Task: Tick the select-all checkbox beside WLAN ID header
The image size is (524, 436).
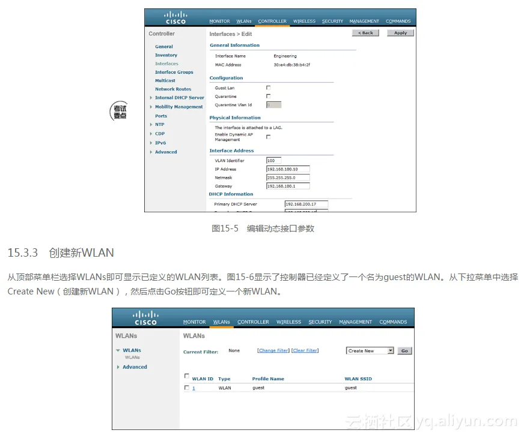Action: point(187,376)
